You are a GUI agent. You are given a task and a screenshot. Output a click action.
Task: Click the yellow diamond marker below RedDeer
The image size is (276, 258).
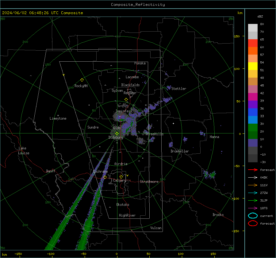click(126, 100)
